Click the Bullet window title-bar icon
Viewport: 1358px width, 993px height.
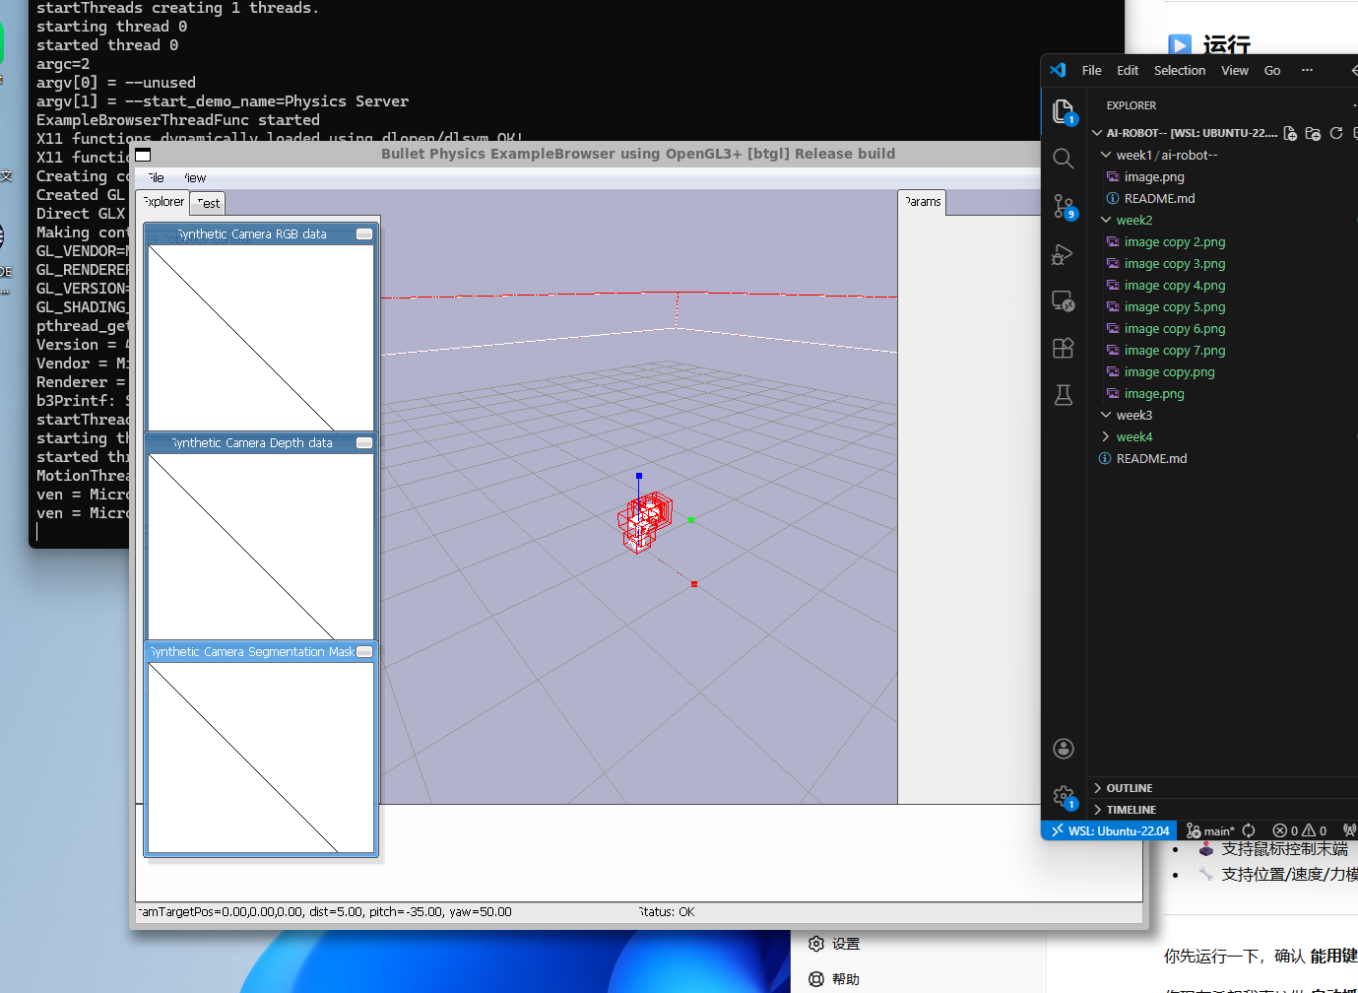(143, 155)
